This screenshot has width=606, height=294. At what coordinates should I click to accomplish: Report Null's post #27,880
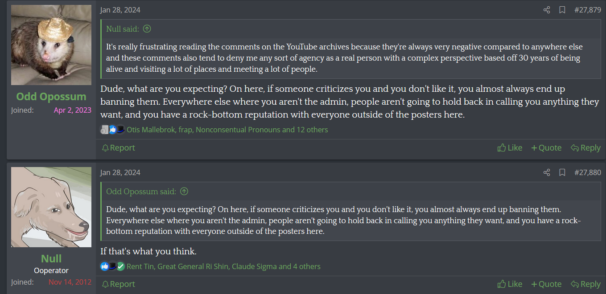pos(118,284)
